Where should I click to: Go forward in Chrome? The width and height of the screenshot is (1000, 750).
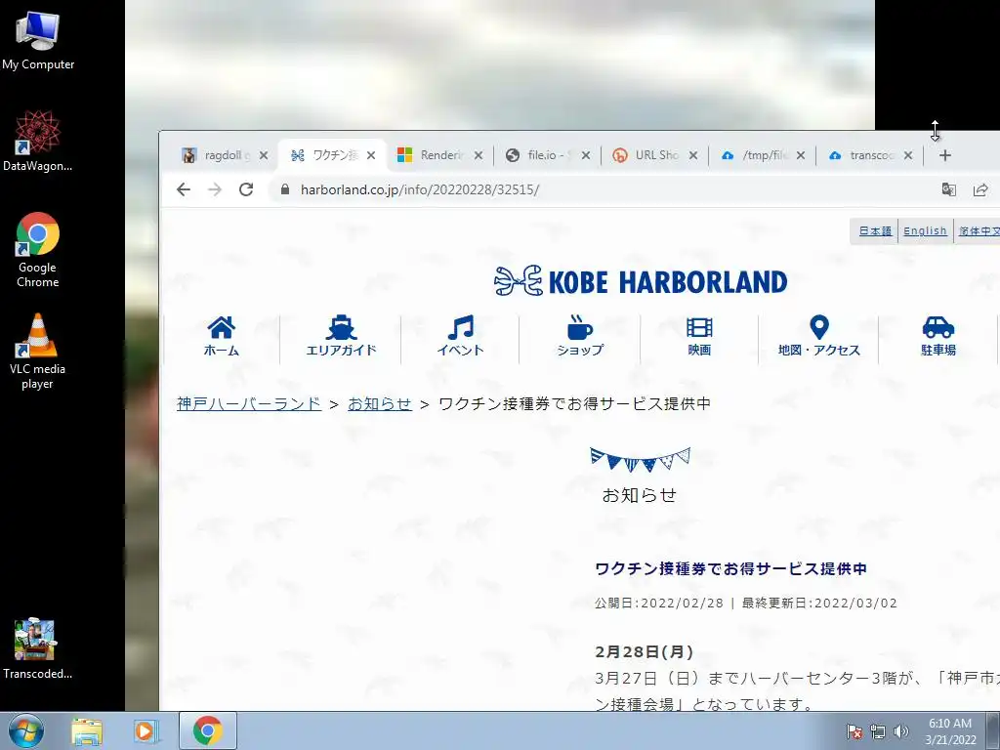tap(215, 189)
